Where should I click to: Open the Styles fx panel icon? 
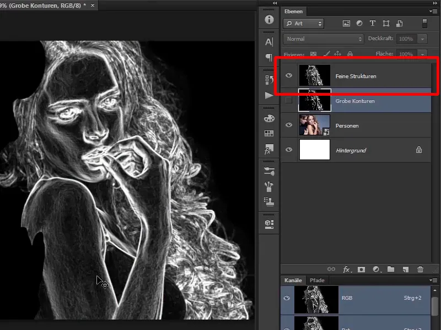point(269,149)
